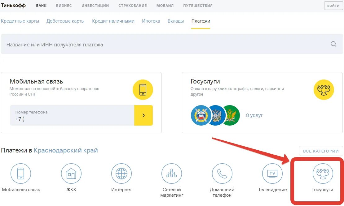The image size is (344, 206).
Task: Switch to Дебетовые карты tab
Action: coord(65,21)
